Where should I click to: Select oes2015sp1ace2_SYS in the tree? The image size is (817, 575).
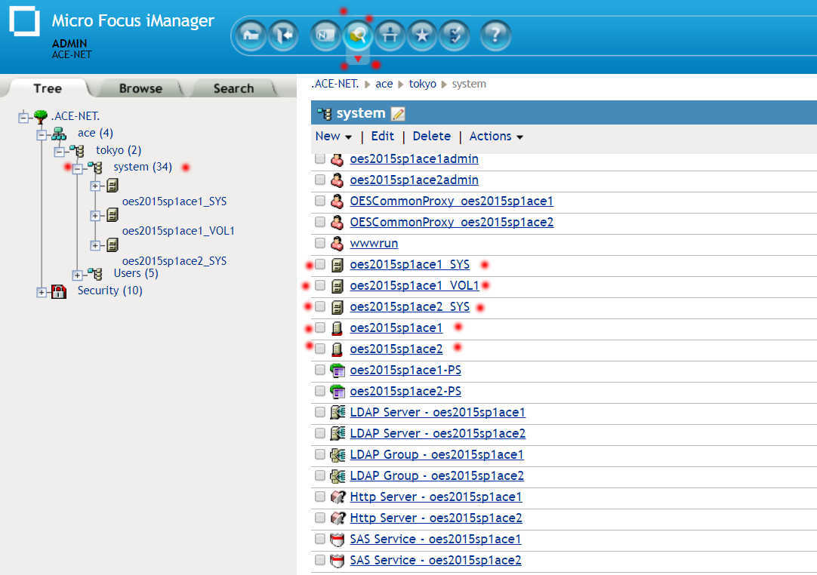tap(174, 261)
